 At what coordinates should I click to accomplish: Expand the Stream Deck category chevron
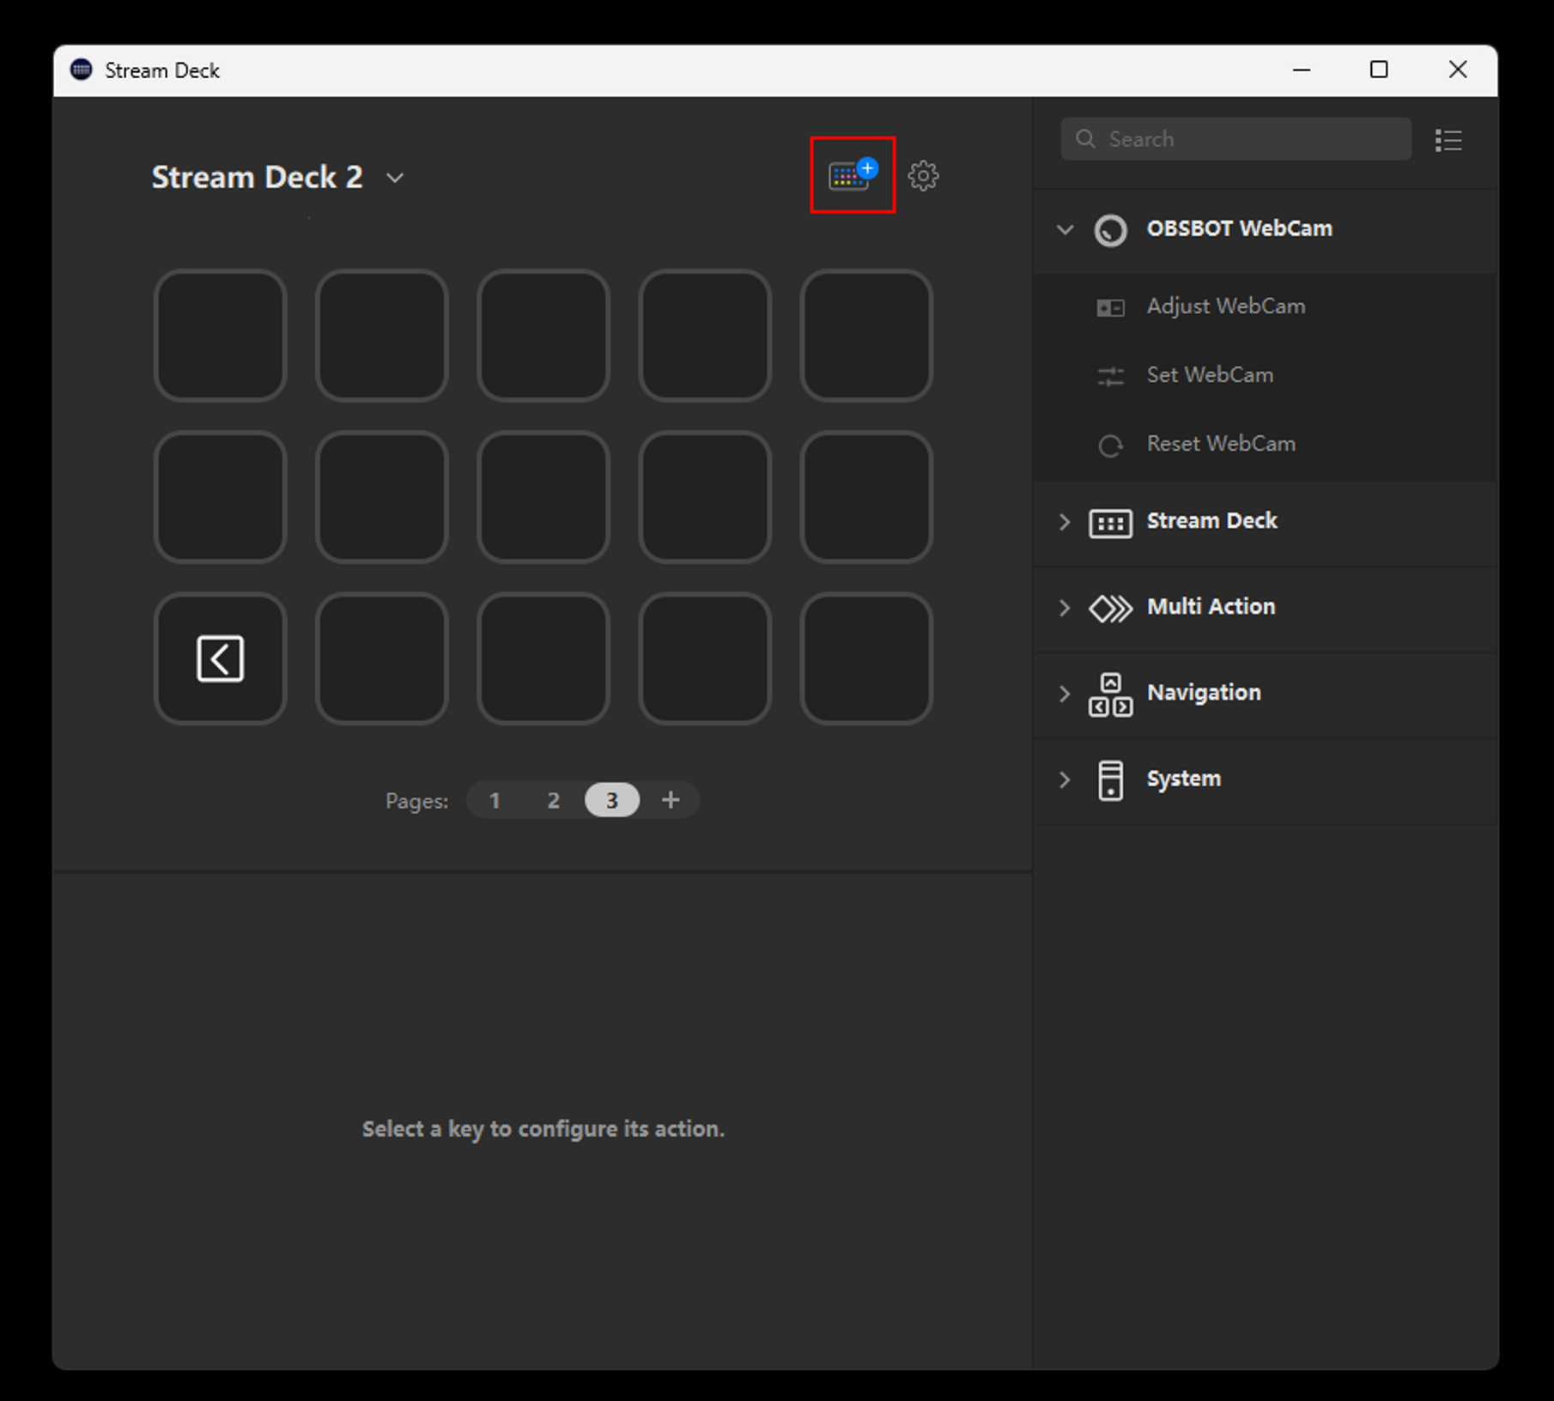pos(1065,521)
